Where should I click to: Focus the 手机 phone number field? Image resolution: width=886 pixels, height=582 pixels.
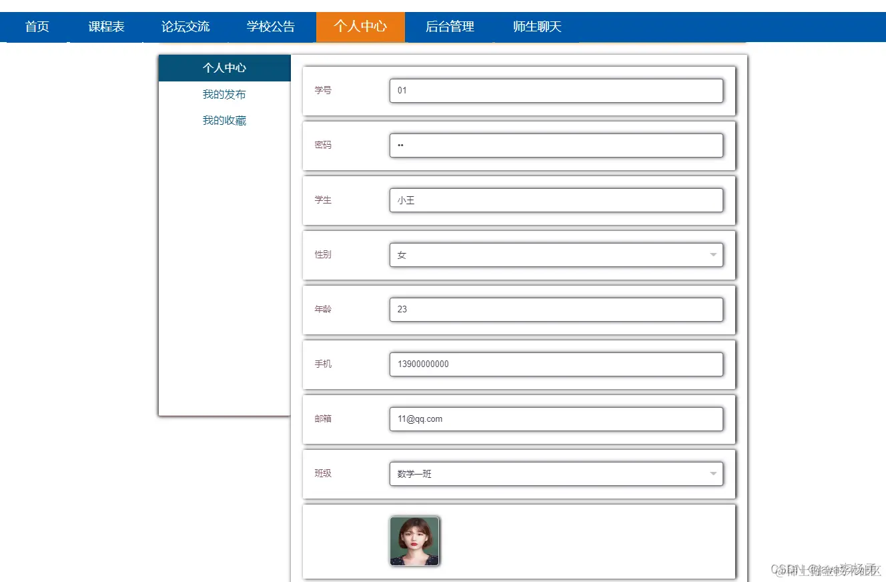556,364
